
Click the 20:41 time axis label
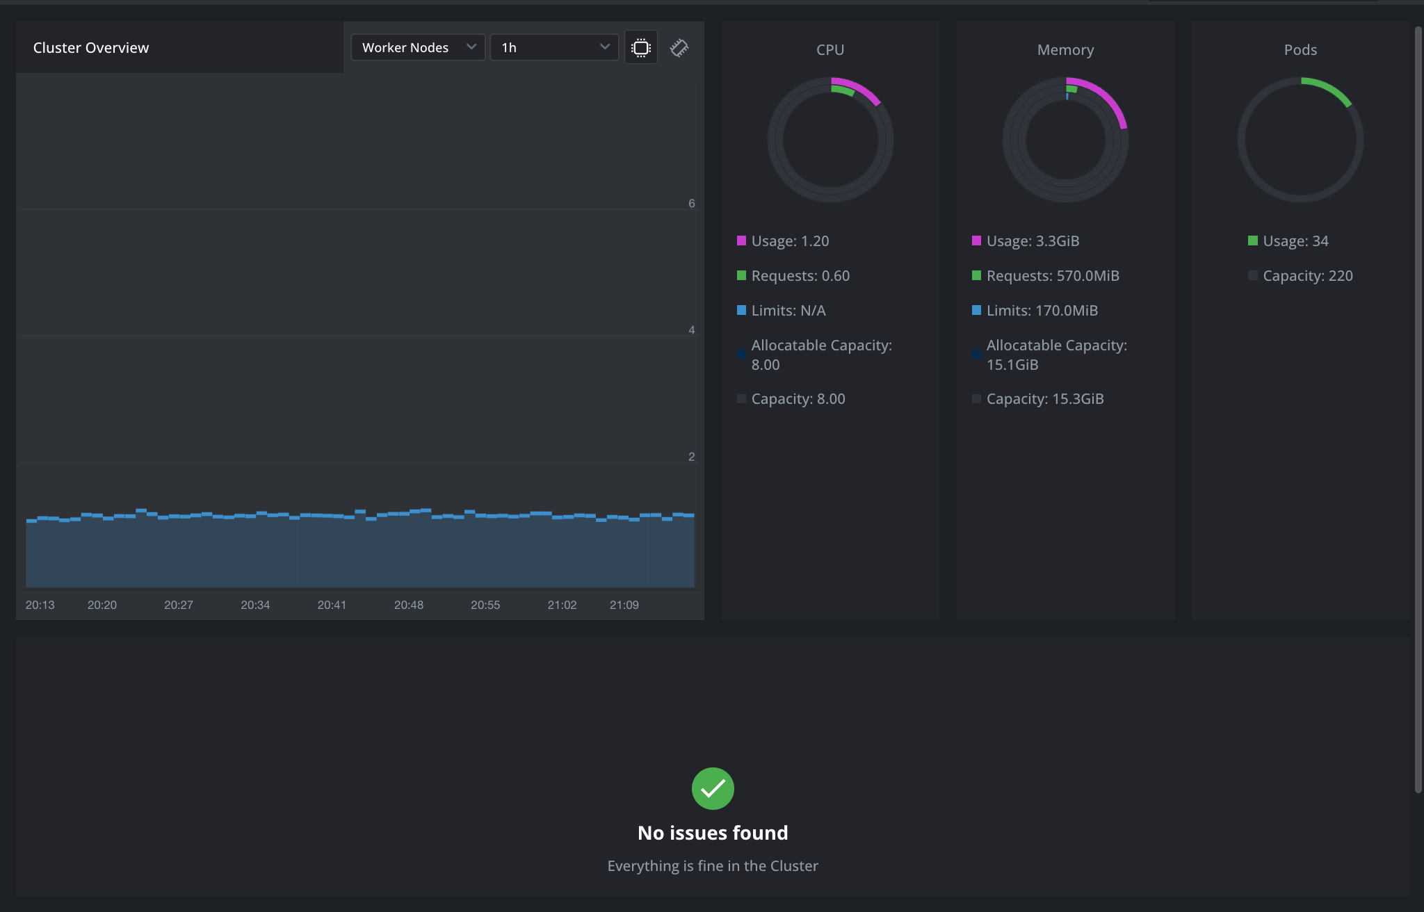point(332,605)
